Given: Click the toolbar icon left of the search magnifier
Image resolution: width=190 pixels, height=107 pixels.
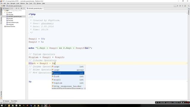Looking at the screenshot, I should [x=185, y=6].
